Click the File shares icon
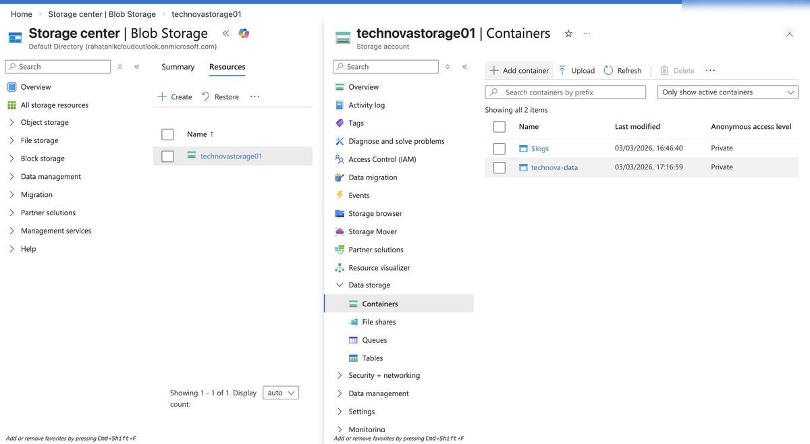810x444 pixels. click(x=353, y=322)
